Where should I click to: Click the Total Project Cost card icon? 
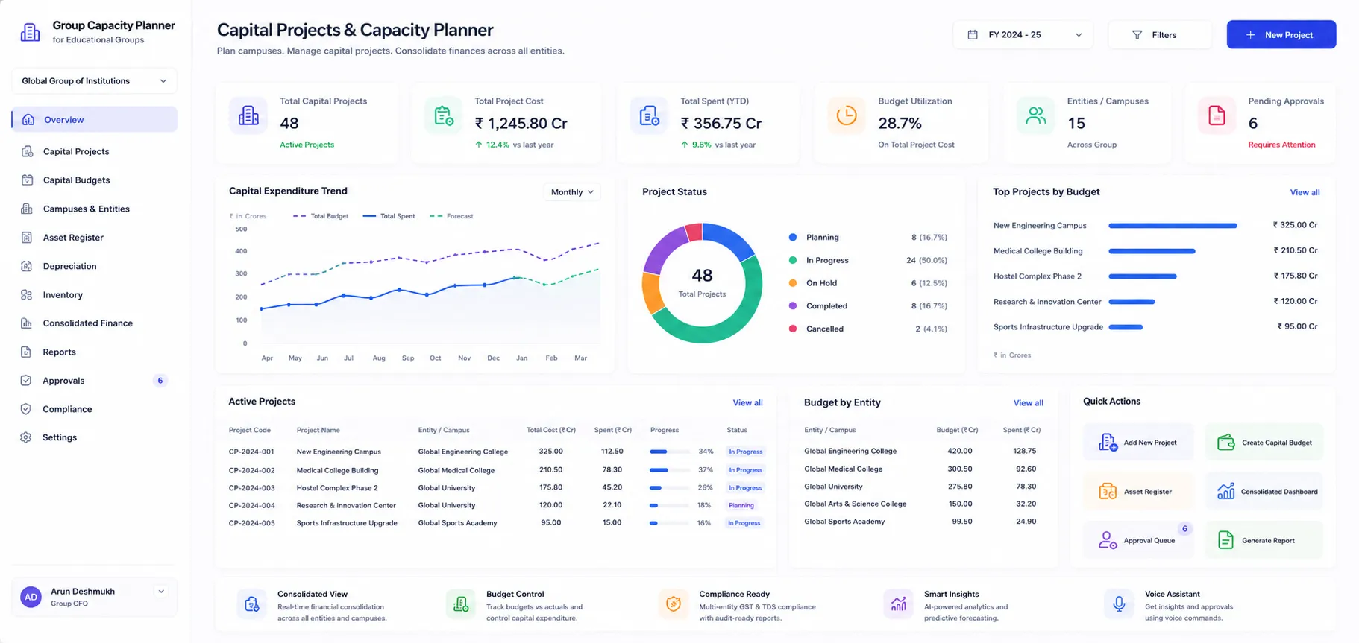tap(443, 115)
